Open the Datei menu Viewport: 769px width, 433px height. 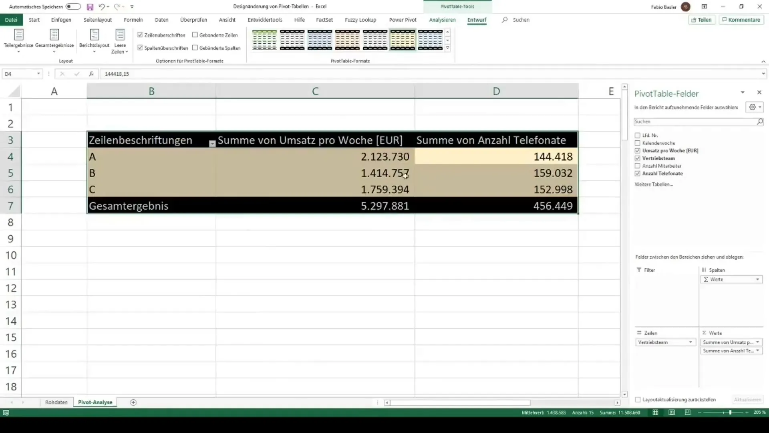(x=11, y=20)
